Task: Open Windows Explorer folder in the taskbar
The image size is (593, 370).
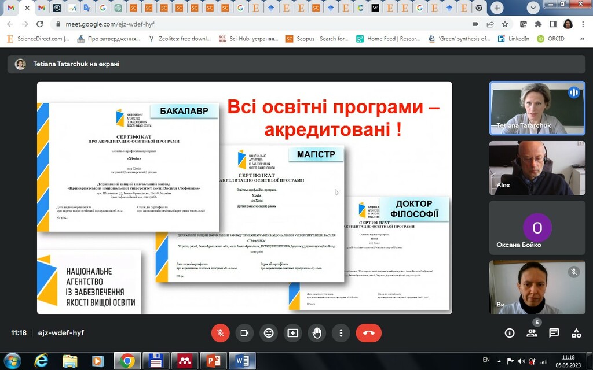Action: pyautogui.click(x=69, y=361)
